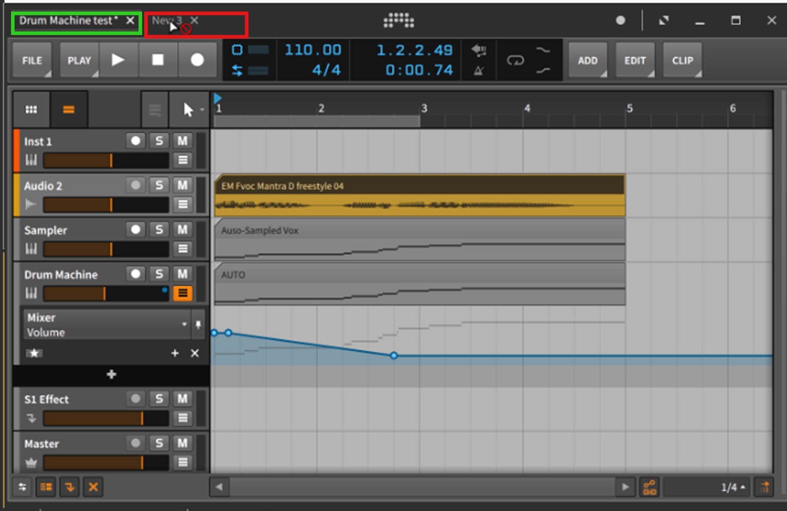This screenshot has width=787, height=511.
Task: Toggle the arranger loop icon
Action: [x=515, y=61]
